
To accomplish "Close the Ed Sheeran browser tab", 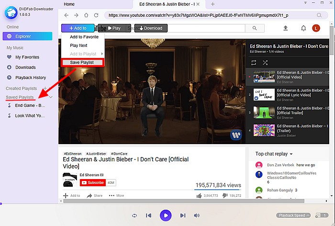I will [x=198, y=4].
